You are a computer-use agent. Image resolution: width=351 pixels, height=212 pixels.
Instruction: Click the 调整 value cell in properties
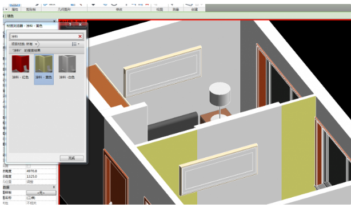41,182
